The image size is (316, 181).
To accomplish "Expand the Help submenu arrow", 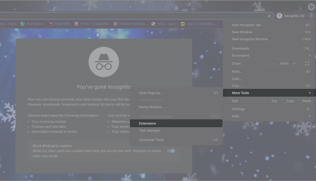I will [x=310, y=116].
